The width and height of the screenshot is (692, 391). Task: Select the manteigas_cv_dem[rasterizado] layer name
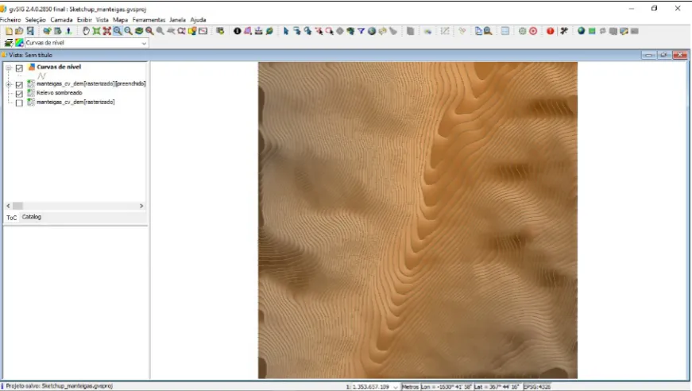click(75, 102)
